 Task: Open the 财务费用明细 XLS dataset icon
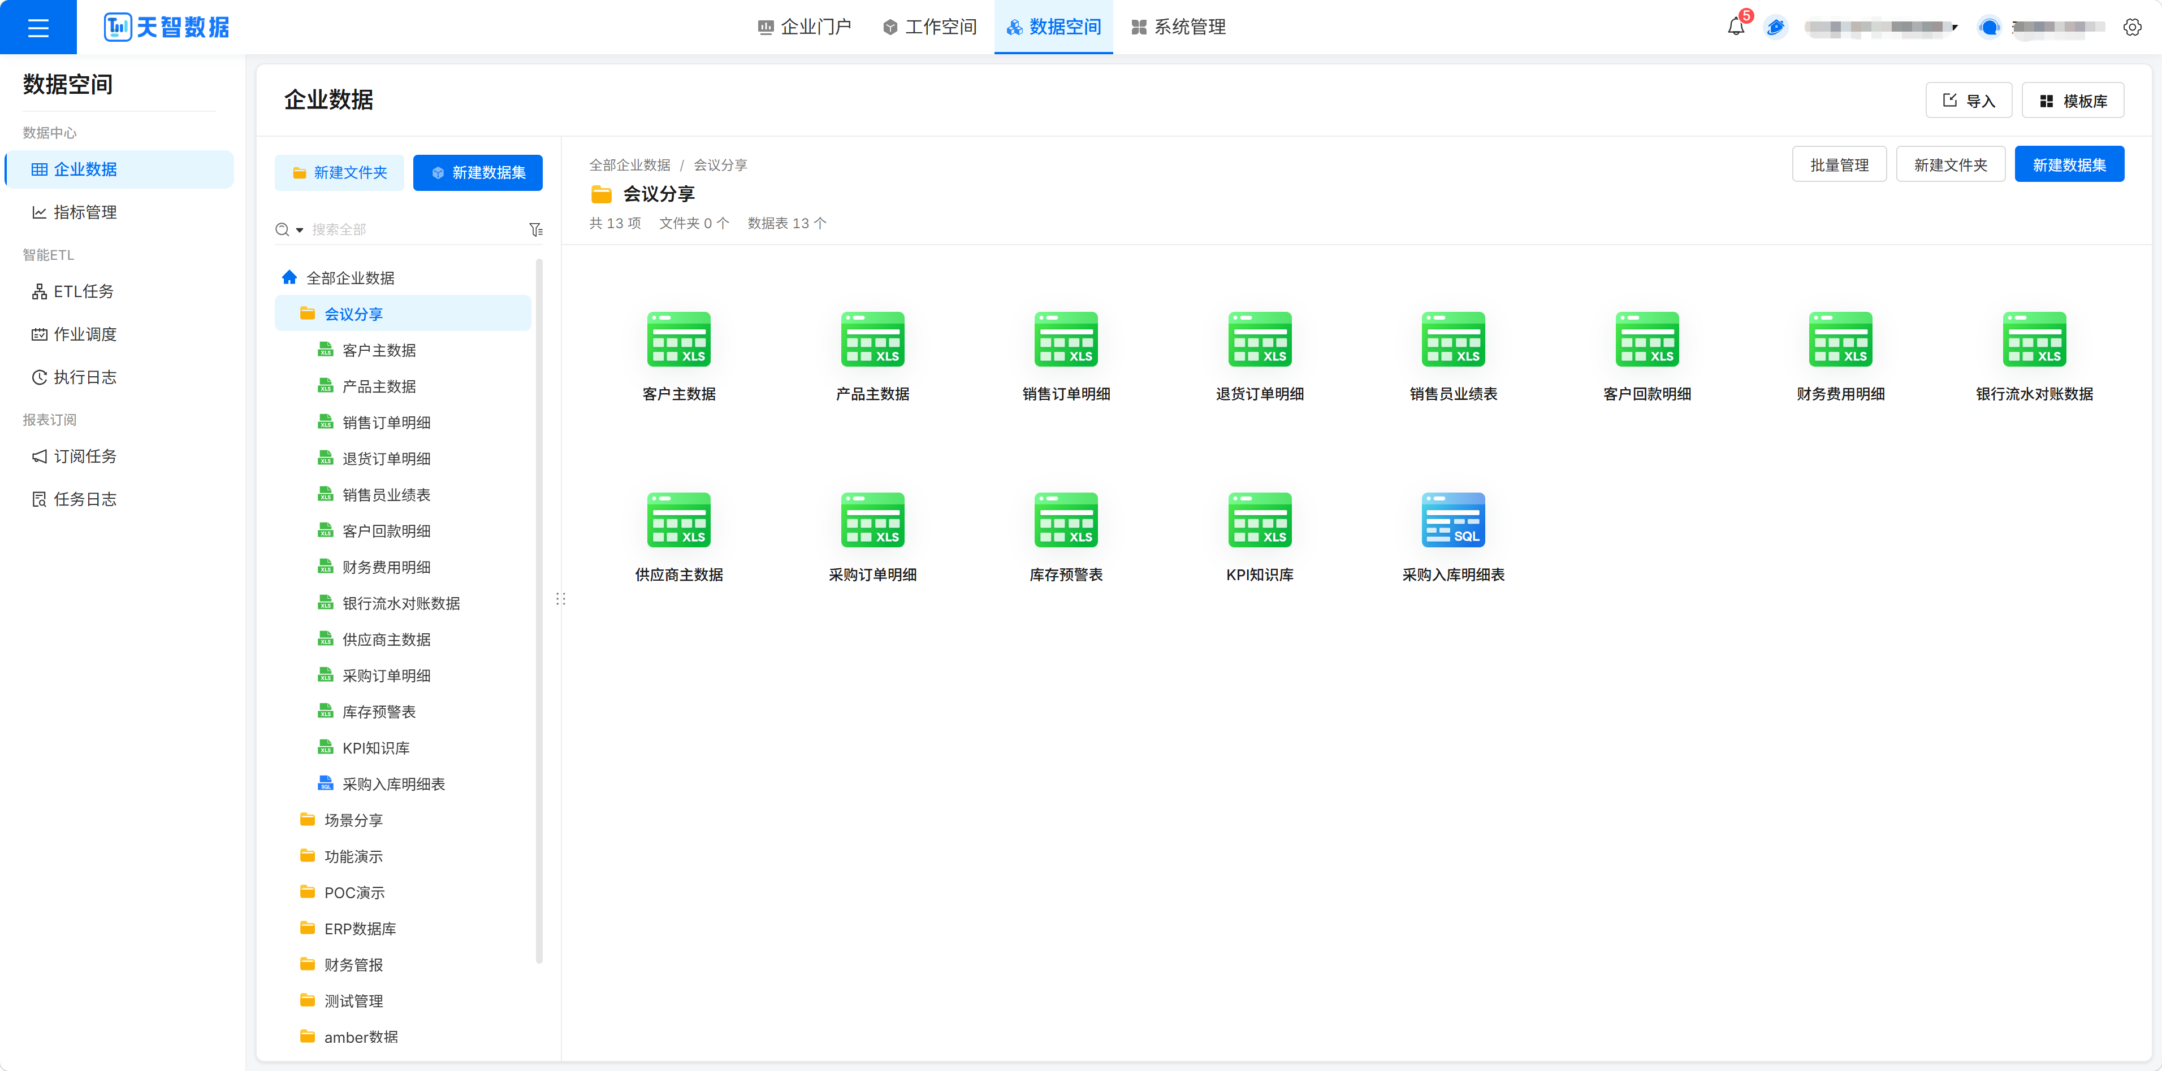click(x=1840, y=339)
